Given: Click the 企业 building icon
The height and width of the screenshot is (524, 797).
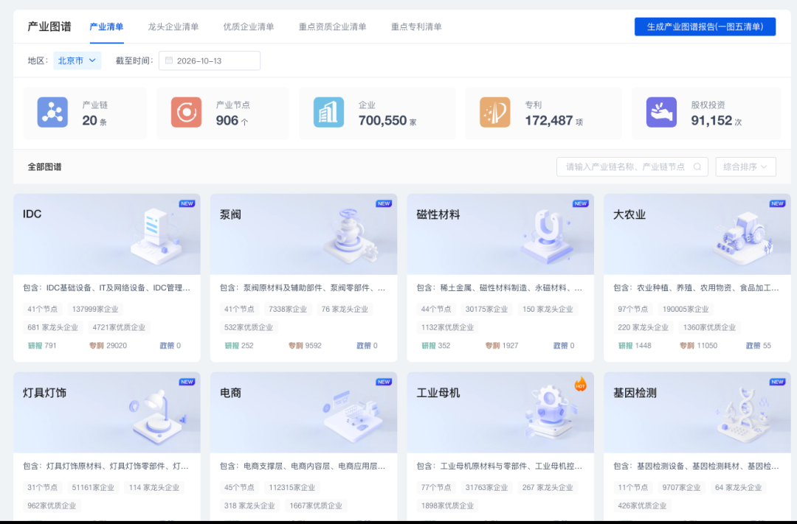Looking at the screenshot, I should click(328, 112).
